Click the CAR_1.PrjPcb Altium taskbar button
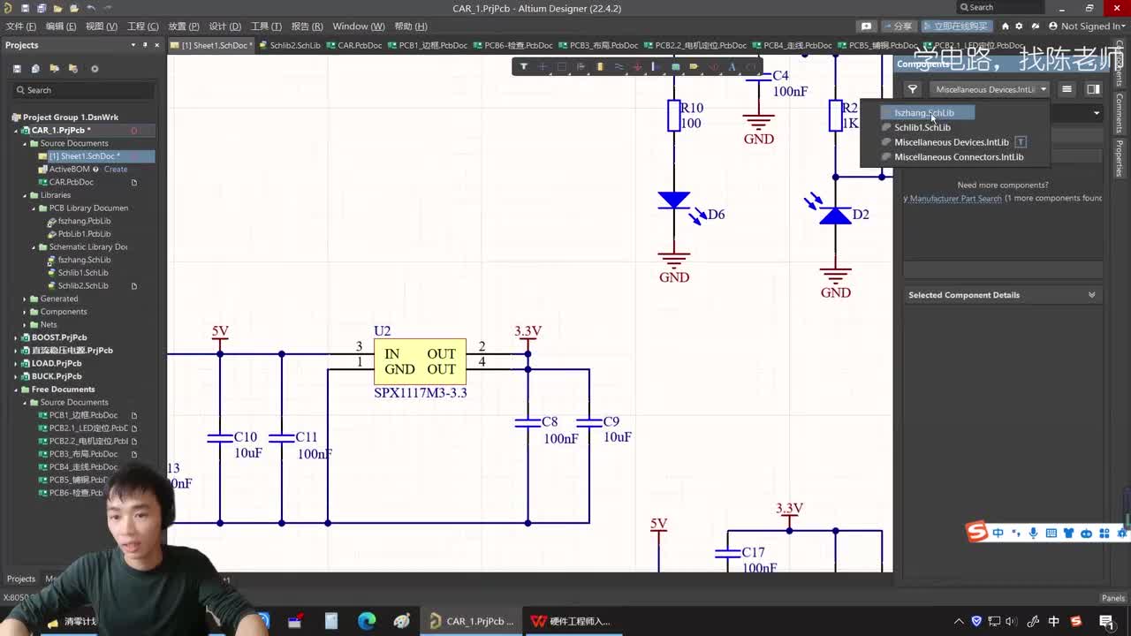This screenshot has width=1131, height=636. (470, 621)
